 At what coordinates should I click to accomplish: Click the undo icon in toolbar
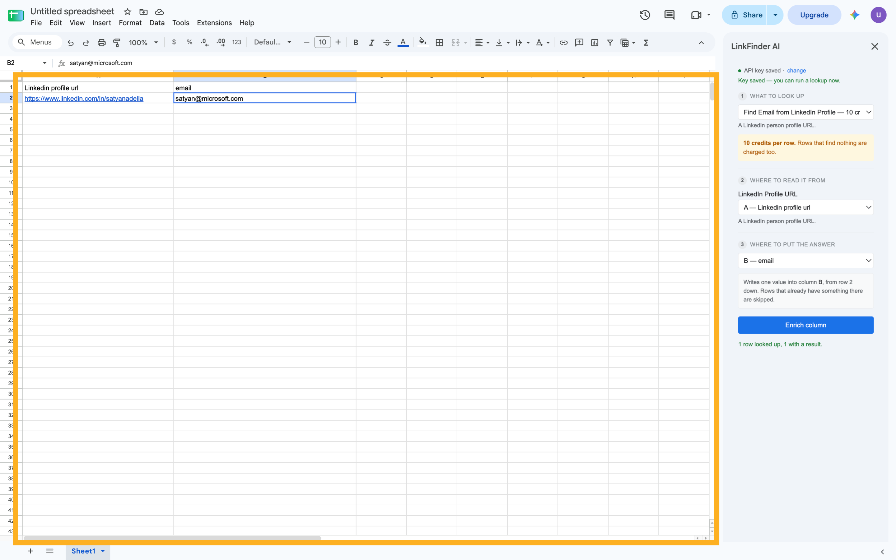coord(70,43)
